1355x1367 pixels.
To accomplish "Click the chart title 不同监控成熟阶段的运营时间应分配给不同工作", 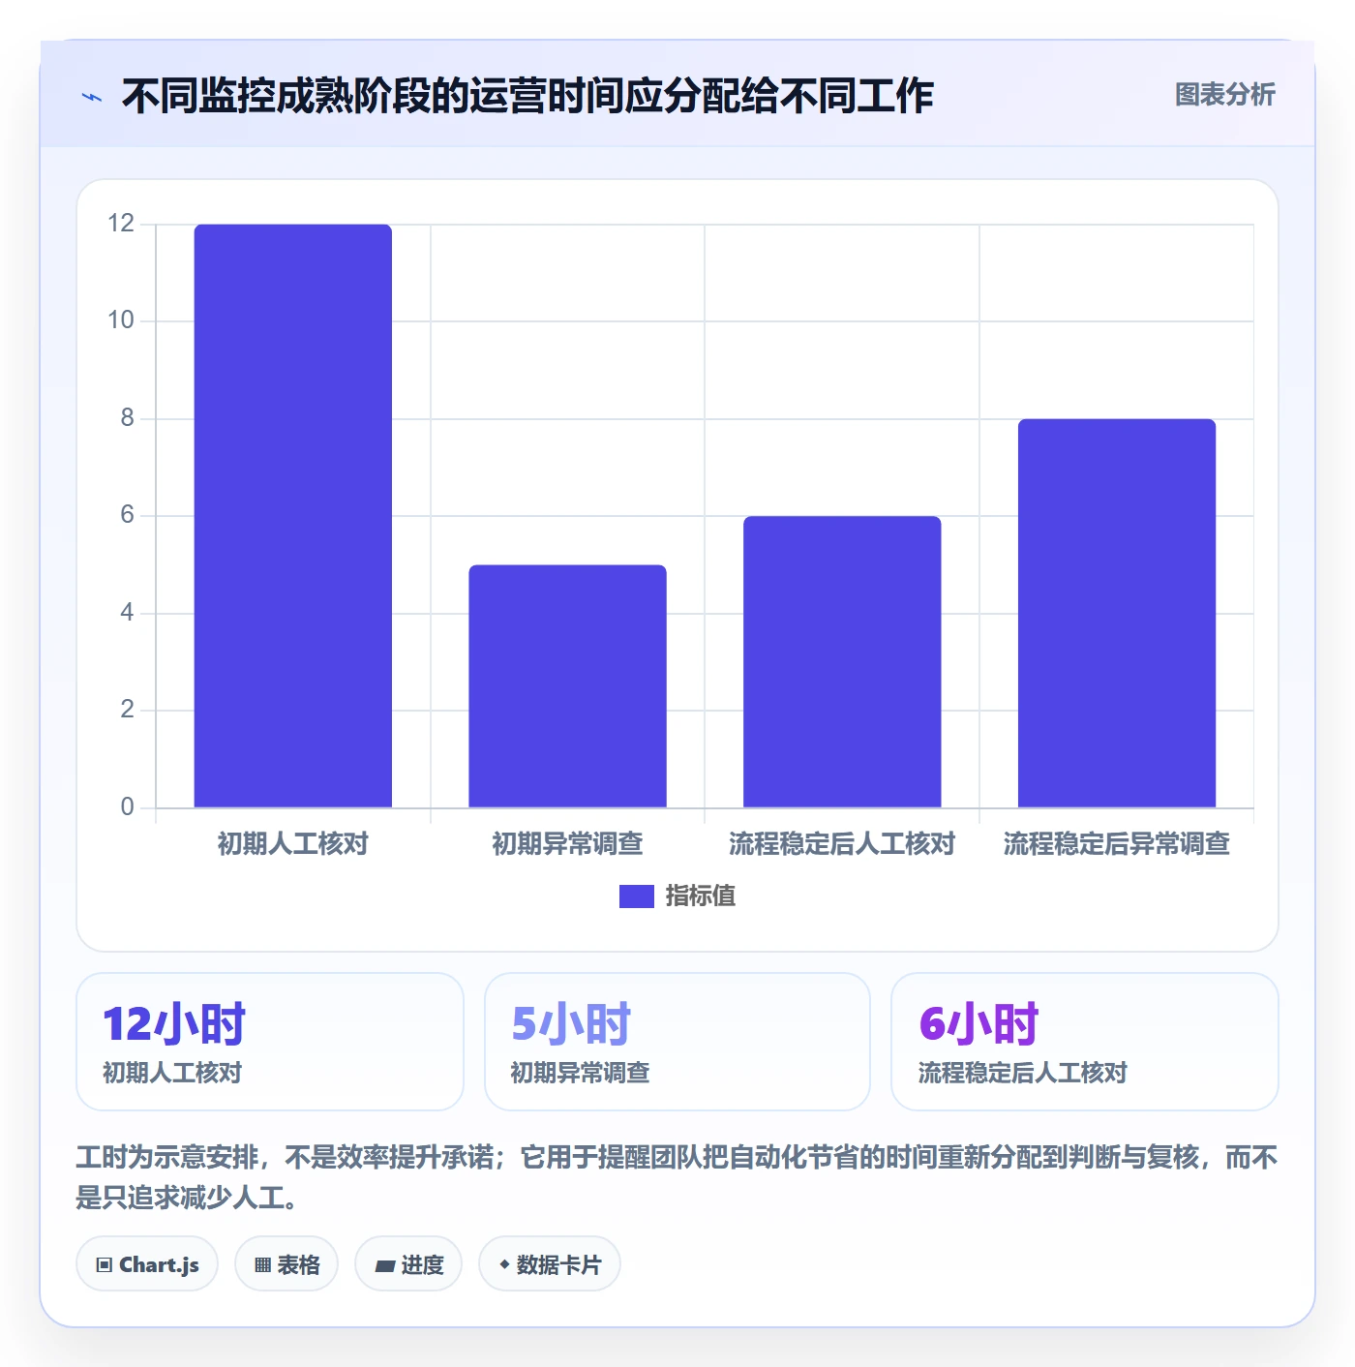I will pyautogui.click(x=527, y=96).
